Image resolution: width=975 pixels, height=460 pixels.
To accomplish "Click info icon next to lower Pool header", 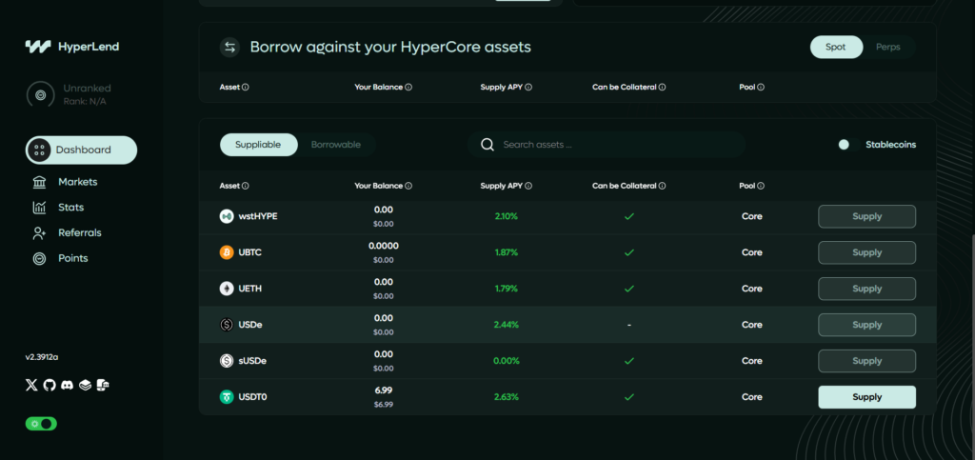I will pyautogui.click(x=761, y=186).
